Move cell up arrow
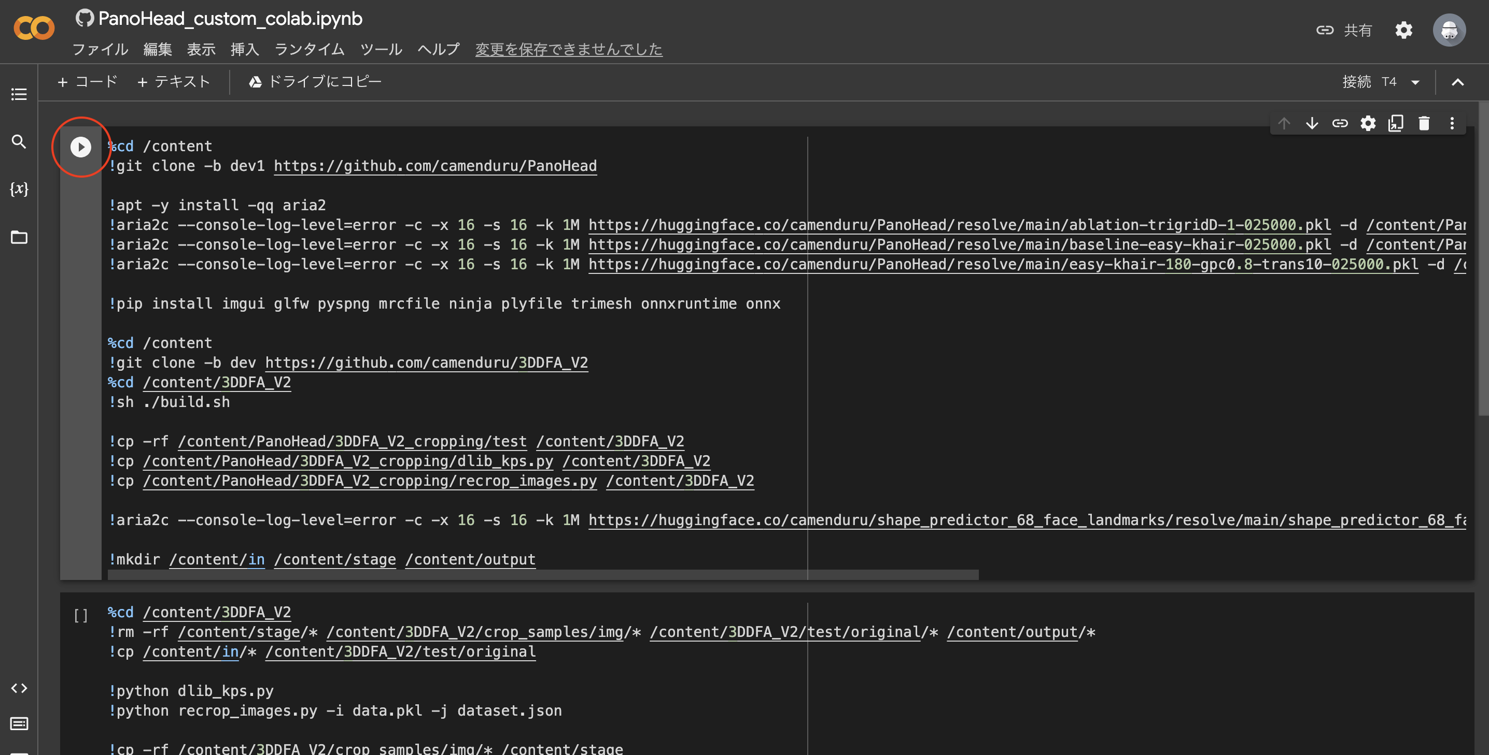This screenshot has width=1489, height=755. (1284, 123)
